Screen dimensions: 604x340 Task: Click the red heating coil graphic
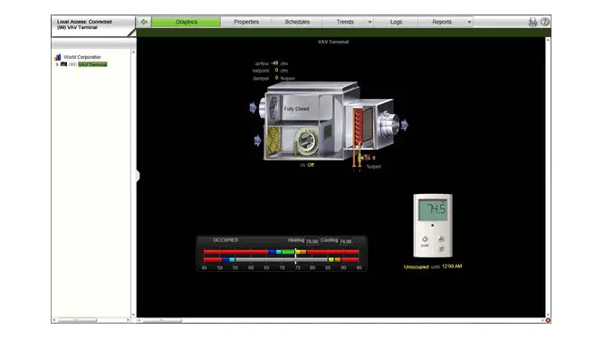pos(358,126)
